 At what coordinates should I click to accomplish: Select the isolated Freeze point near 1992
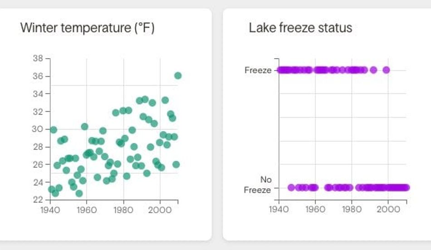(x=373, y=70)
